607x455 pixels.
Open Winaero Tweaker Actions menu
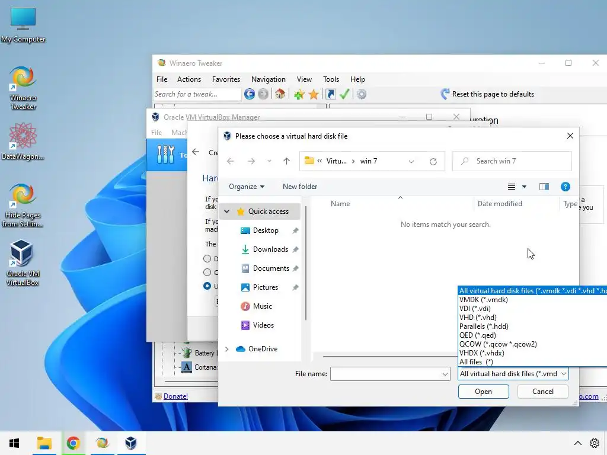[189, 79]
